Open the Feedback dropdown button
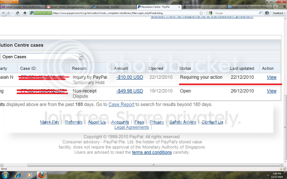Image resolution: width=287 pixels, height=179 pixels. pyautogui.click(x=279, y=13)
